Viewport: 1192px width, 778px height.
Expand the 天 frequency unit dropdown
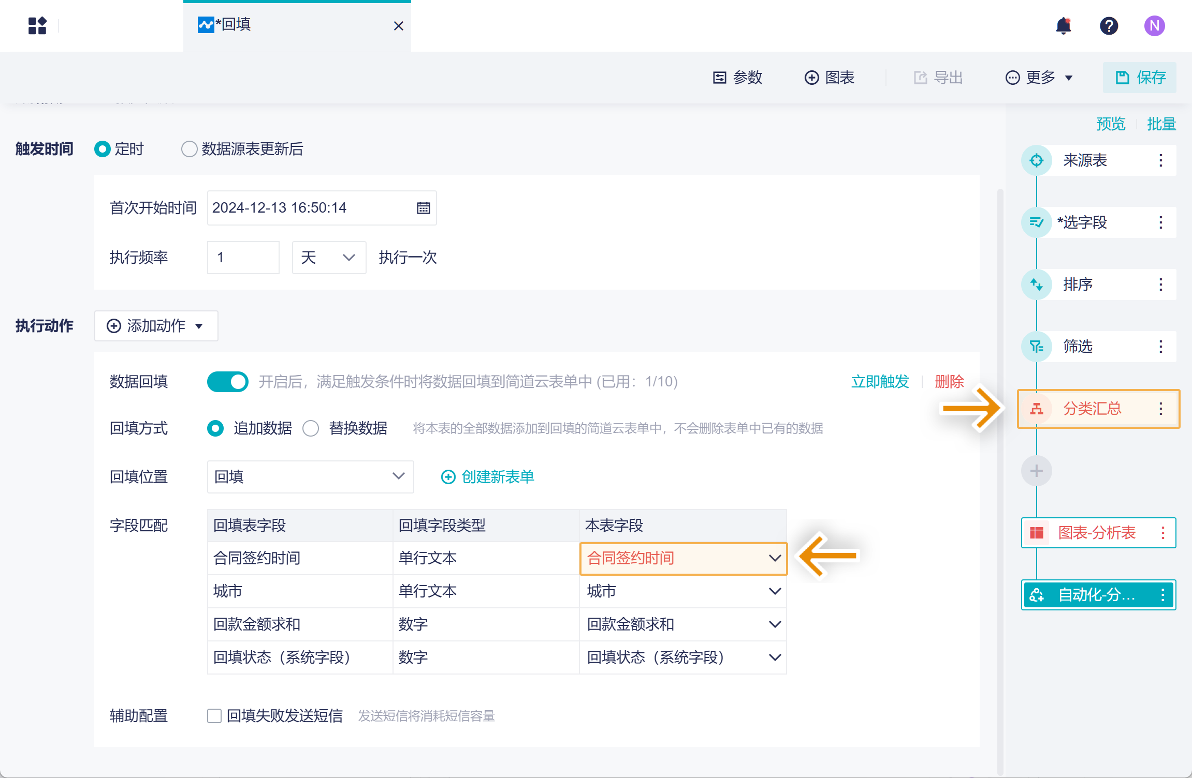[x=329, y=258]
